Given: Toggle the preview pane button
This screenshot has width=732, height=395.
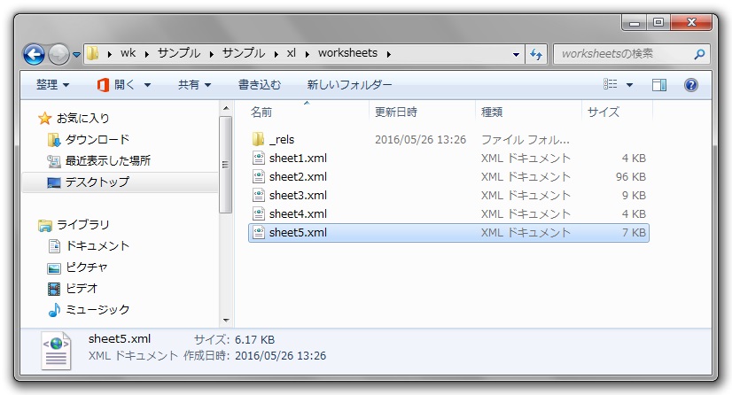Looking at the screenshot, I should [659, 85].
